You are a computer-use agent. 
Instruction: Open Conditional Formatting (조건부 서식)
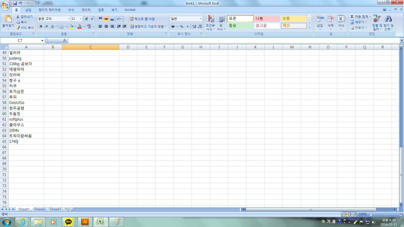210,23
